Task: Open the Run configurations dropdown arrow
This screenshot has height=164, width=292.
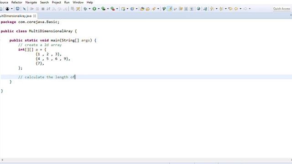Action: pyautogui.click(x=99, y=9)
